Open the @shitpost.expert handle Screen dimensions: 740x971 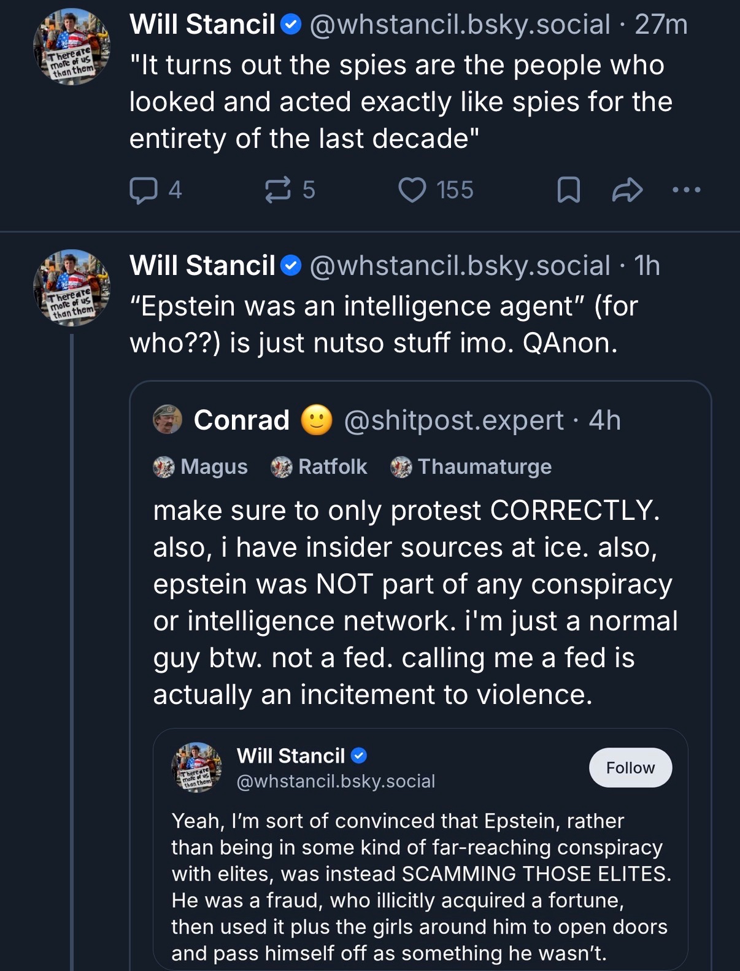[x=453, y=420]
